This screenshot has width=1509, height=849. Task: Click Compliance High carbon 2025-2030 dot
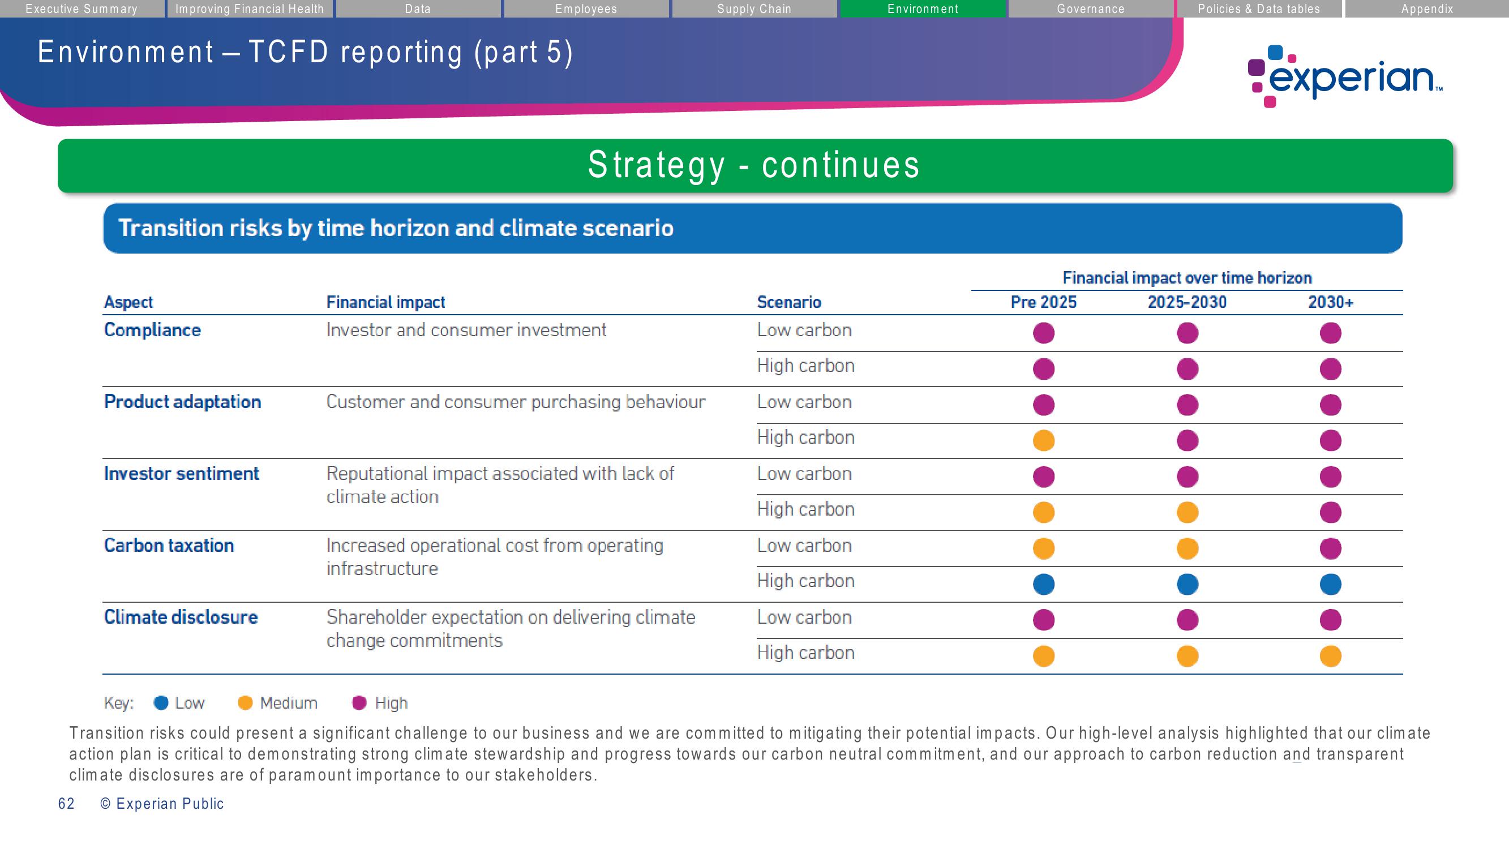click(1187, 369)
